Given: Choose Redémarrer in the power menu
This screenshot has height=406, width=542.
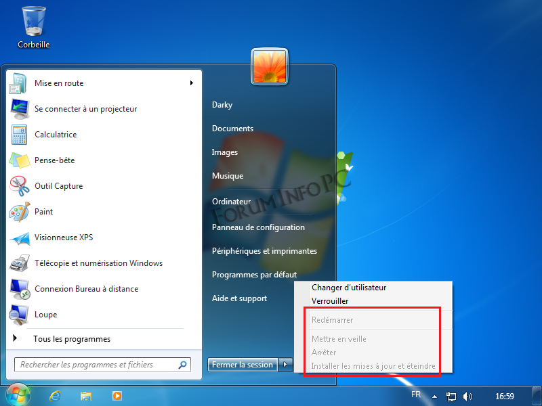Looking at the screenshot, I should [373, 320].
